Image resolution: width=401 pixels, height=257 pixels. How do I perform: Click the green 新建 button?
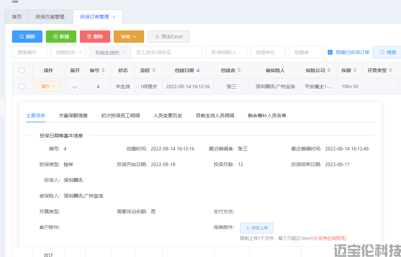click(x=61, y=37)
